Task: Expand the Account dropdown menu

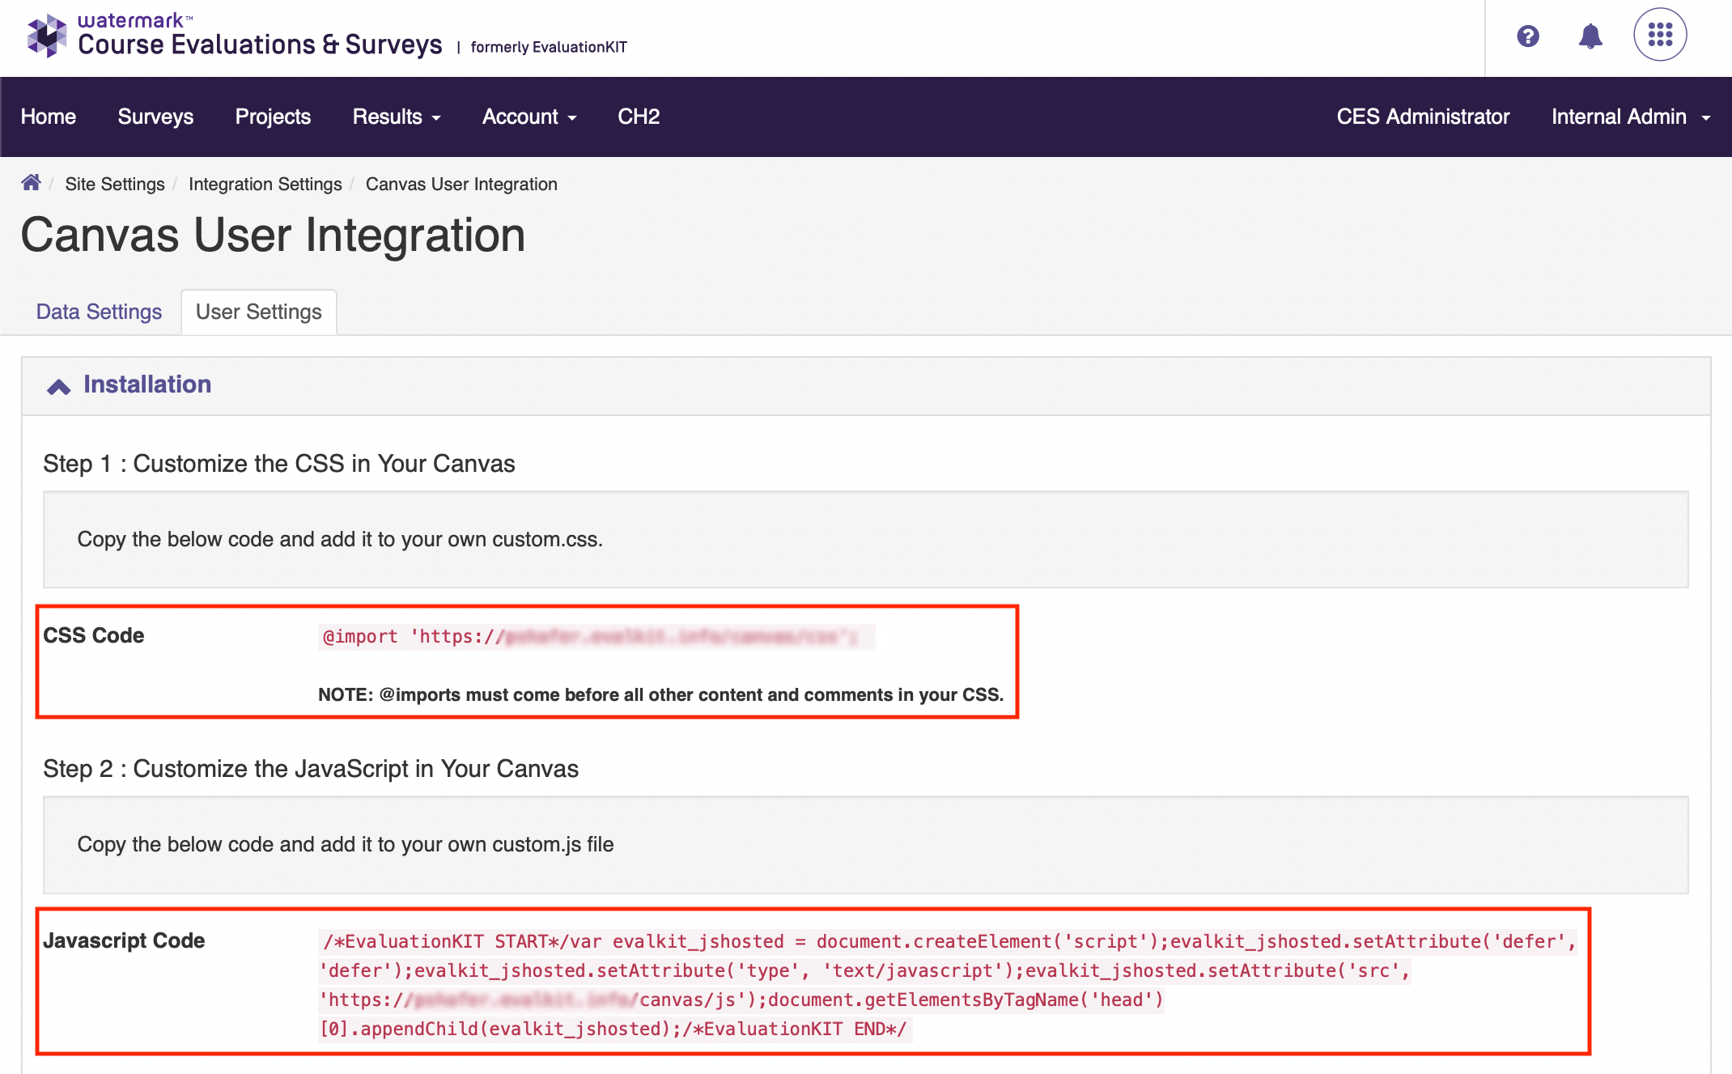Action: 529,117
